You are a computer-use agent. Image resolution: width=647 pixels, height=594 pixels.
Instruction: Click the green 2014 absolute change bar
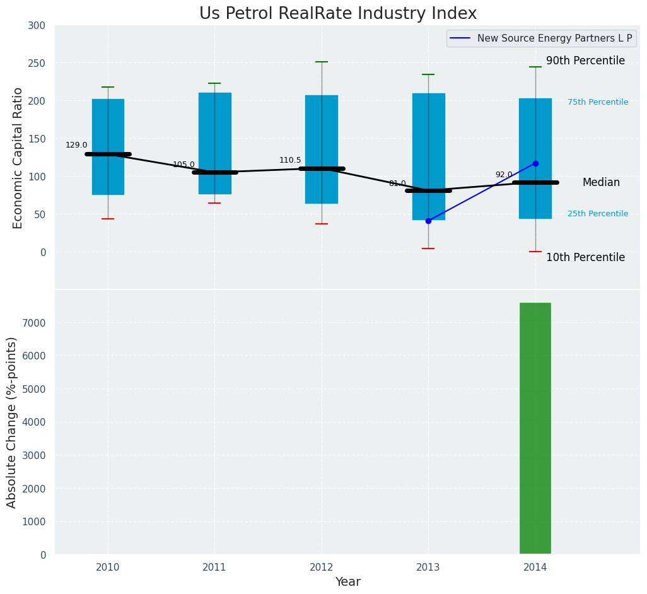pyautogui.click(x=535, y=429)
